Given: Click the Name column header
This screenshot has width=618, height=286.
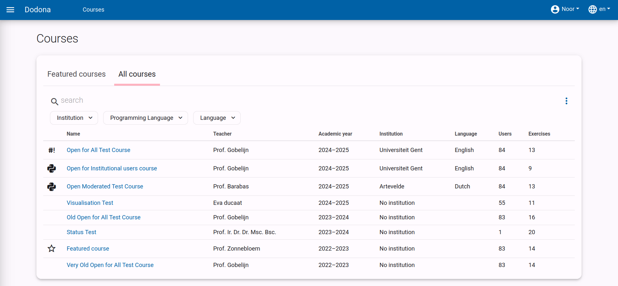Looking at the screenshot, I should click(x=73, y=134).
